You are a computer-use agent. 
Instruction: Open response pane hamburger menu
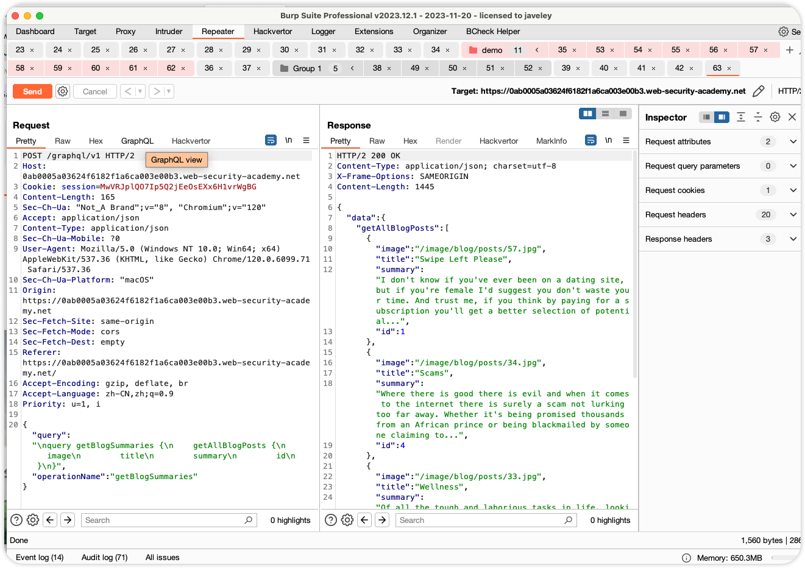626,140
